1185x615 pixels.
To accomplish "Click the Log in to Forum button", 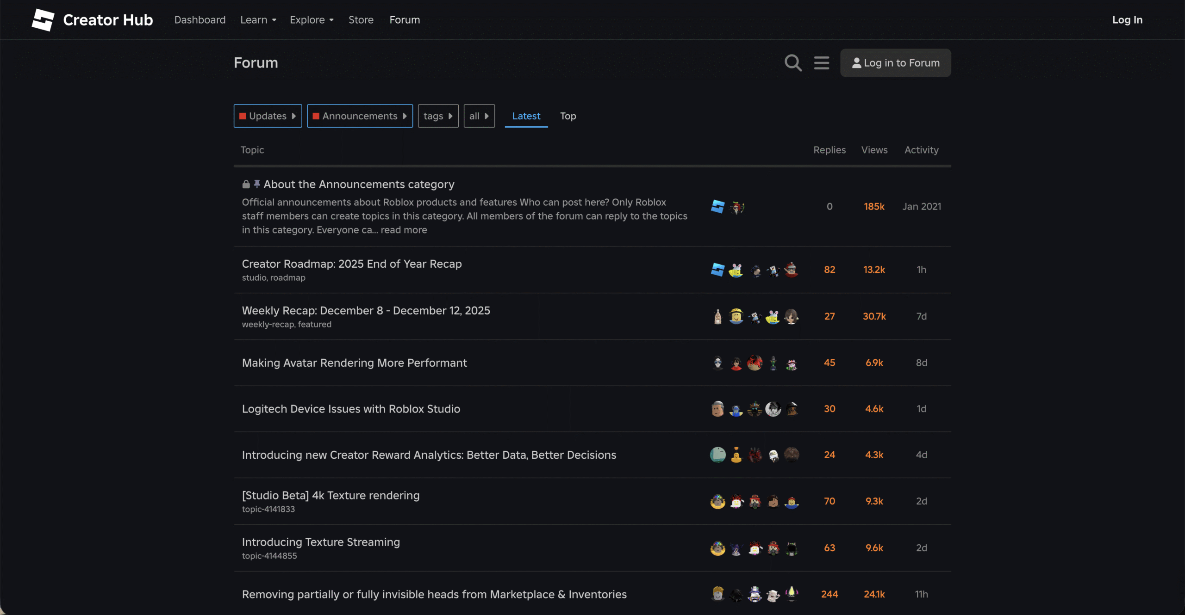I will click(895, 63).
